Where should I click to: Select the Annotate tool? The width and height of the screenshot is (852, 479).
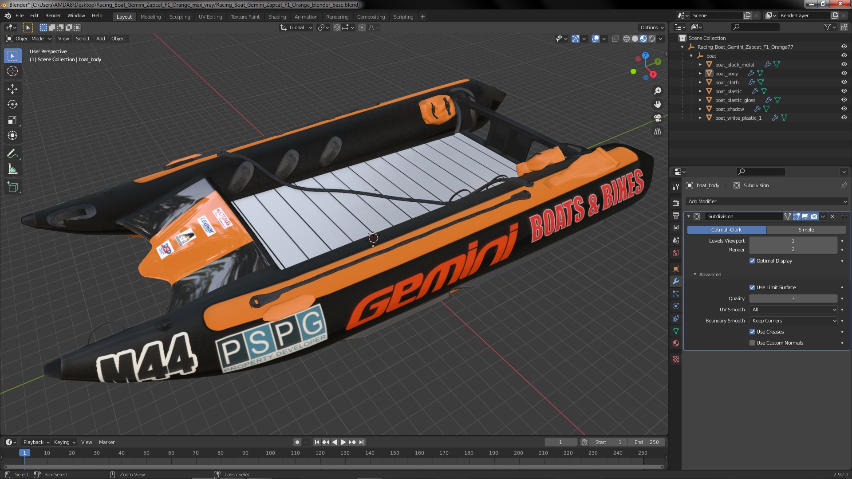12,154
